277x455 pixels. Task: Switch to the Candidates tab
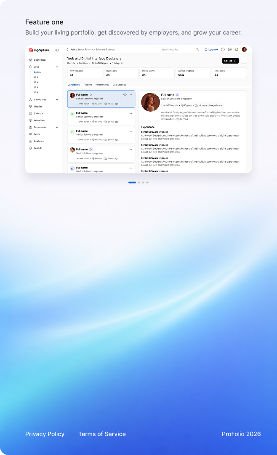(74, 85)
